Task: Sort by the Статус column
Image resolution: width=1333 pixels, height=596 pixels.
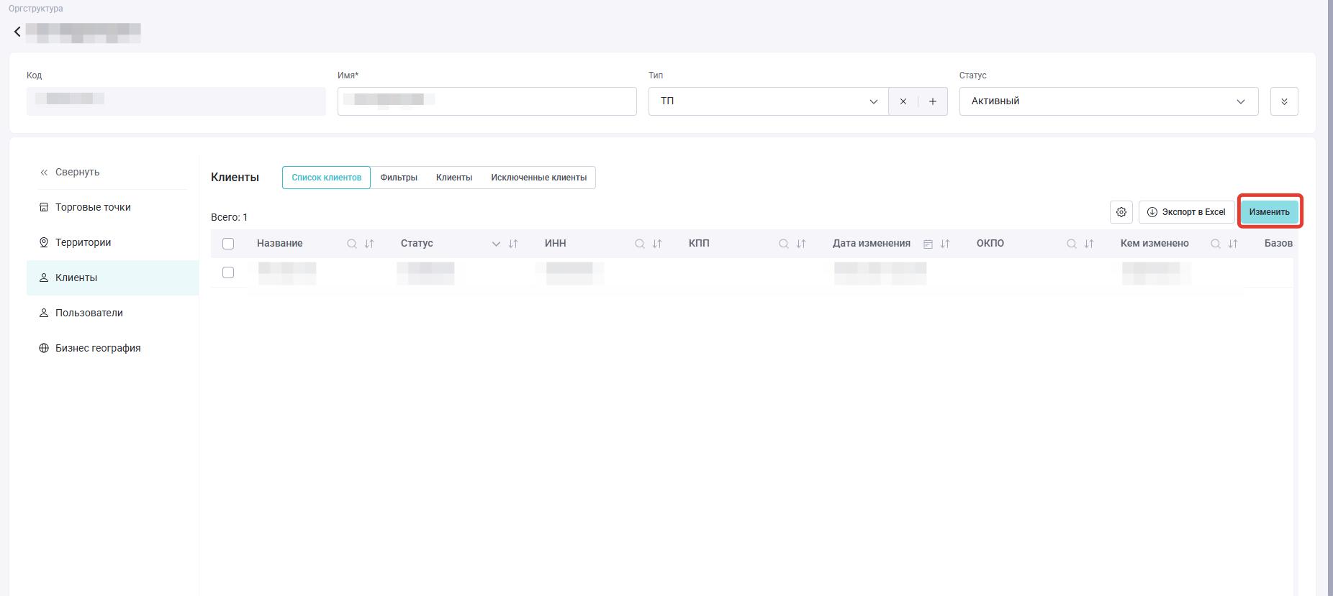Action: (x=513, y=244)
